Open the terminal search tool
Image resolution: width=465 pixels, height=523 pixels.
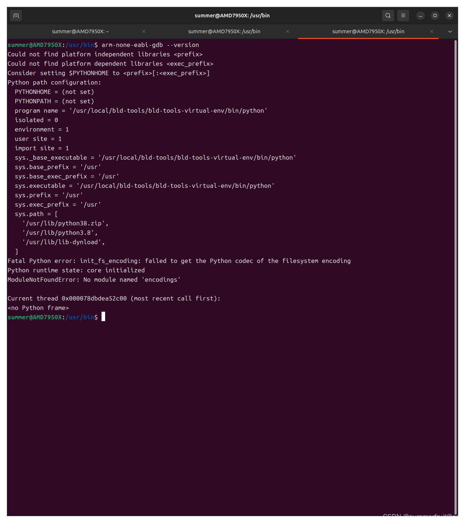tap(388, 16)
